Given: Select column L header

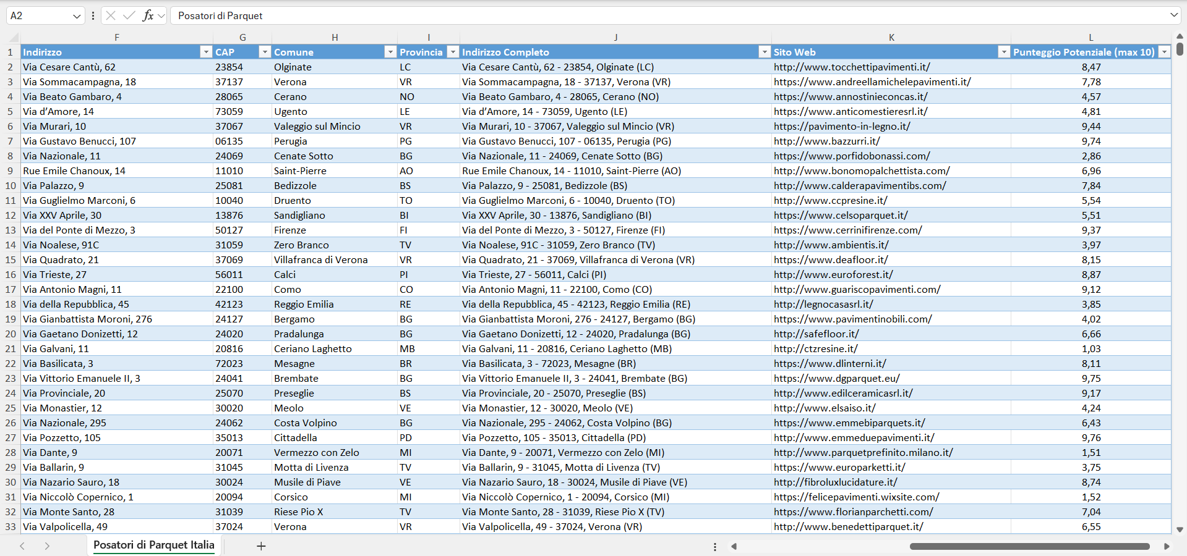Looking at the screenshot, I should pyautogui.click(x=1091, y=38).
